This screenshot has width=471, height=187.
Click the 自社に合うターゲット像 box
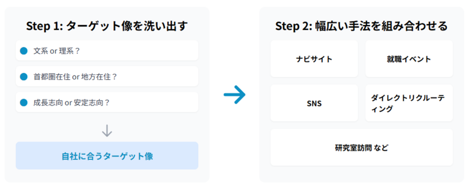(107, 156)
